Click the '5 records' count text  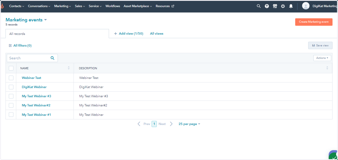(12, 25)
